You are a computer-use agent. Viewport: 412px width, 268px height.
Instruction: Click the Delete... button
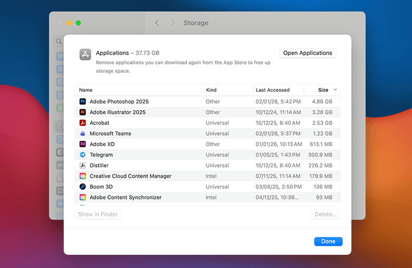click(x=326, y=214)
